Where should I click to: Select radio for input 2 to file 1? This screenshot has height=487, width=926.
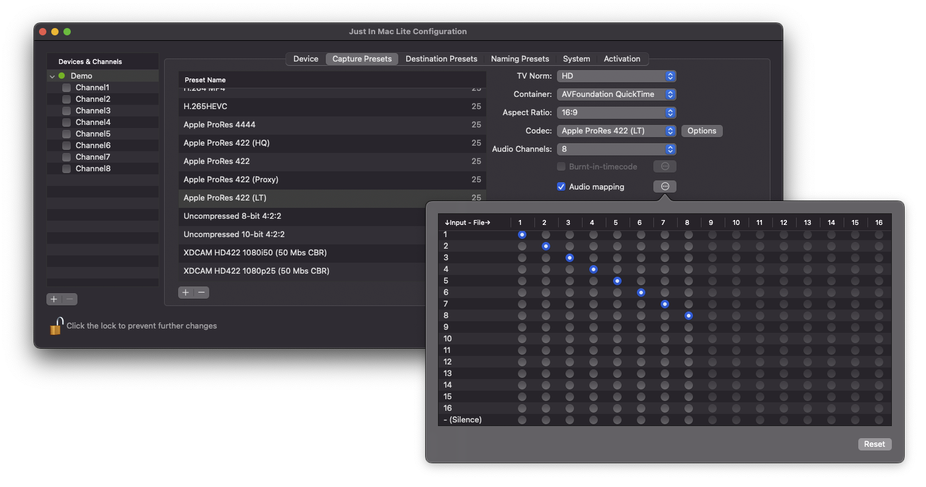522,246
